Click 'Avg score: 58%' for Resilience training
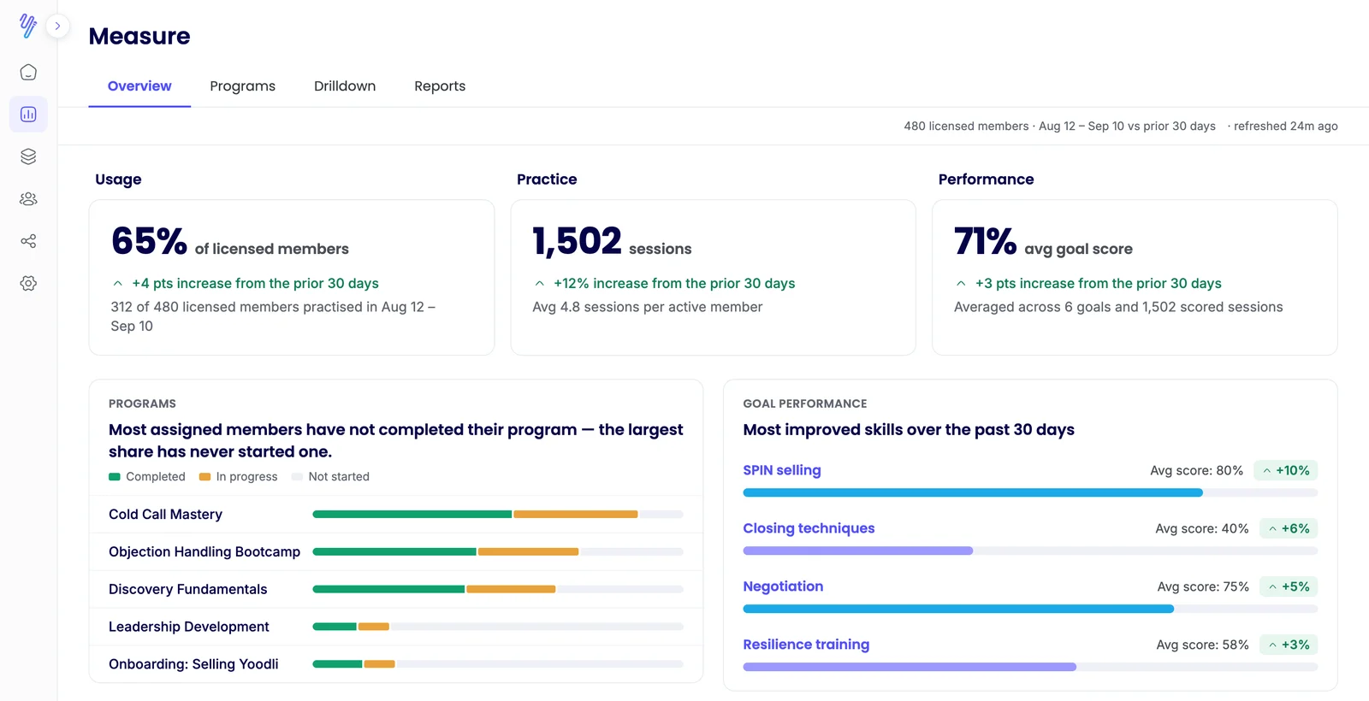 point(1202,645)
